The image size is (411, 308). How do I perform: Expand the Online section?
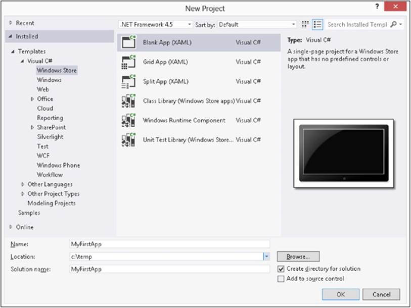pos(11,227)
